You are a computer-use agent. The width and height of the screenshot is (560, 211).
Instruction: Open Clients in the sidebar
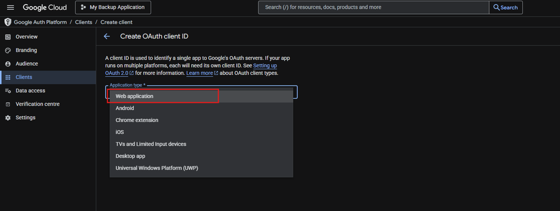click(x=48, y=77)
